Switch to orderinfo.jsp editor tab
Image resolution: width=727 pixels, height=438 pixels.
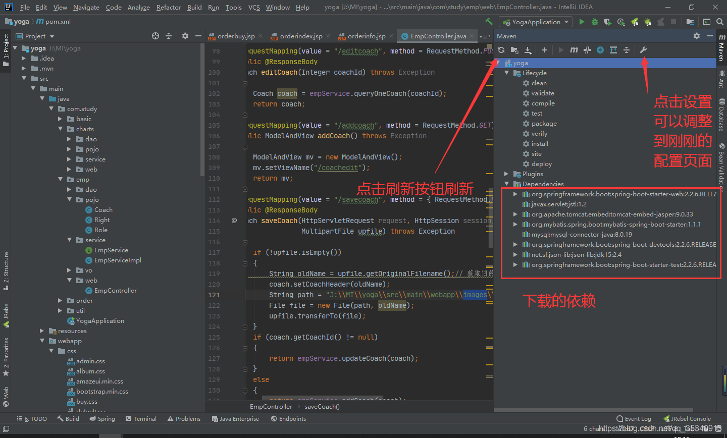(367, 36)
